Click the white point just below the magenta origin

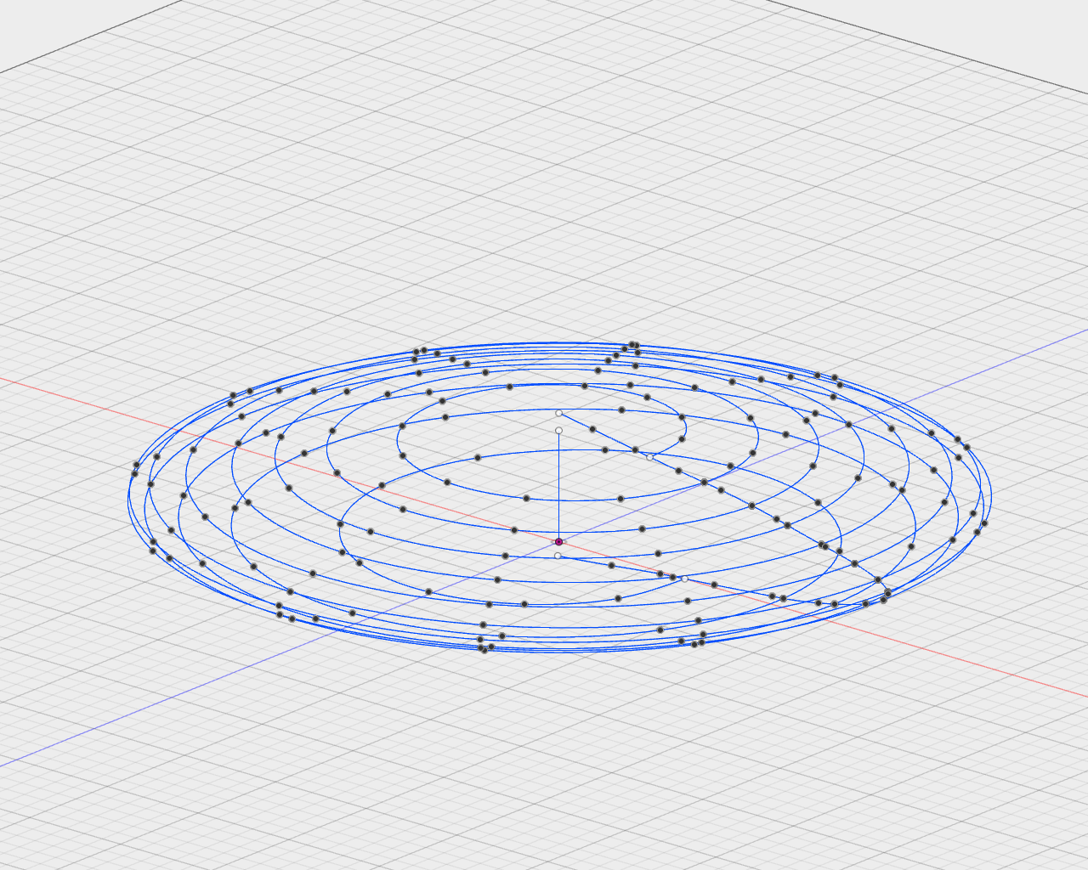[558, 556]
